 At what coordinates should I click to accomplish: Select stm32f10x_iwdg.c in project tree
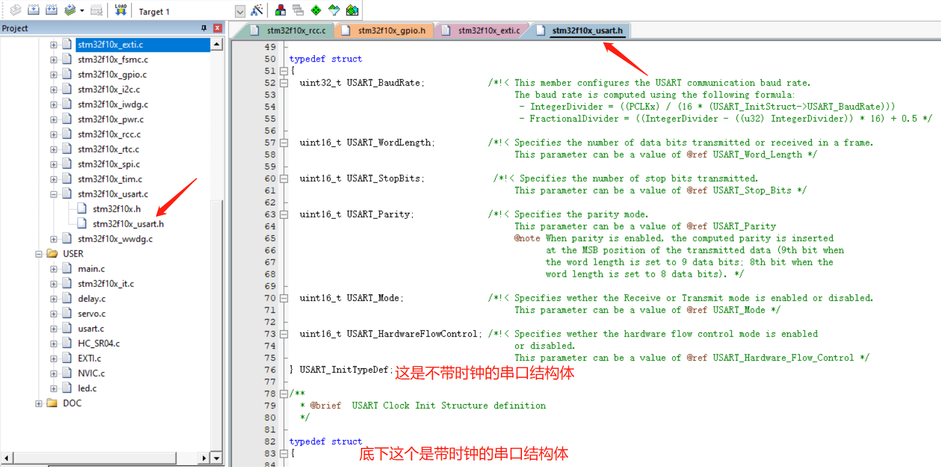pyautogui.click(x=113, y=104)
